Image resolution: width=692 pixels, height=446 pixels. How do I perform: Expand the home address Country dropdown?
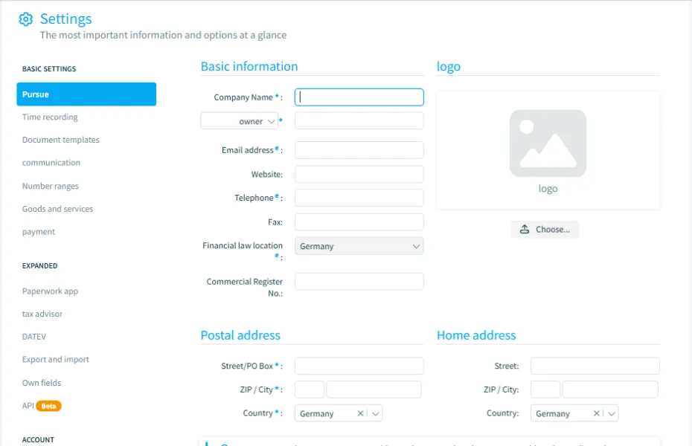(x=611, y=413)
